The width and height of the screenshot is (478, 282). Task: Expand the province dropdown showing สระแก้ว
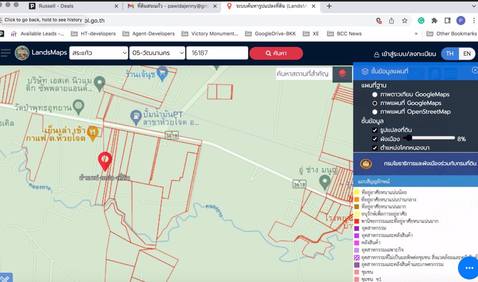99,53
